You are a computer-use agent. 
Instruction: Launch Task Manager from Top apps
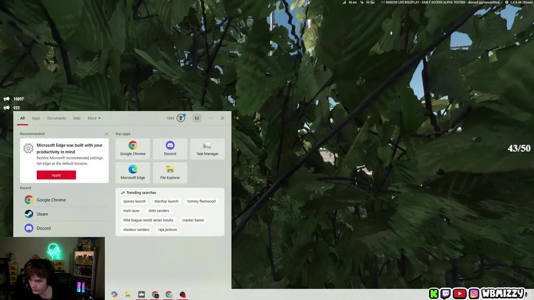pyautogui.click(x=207, y=149)
